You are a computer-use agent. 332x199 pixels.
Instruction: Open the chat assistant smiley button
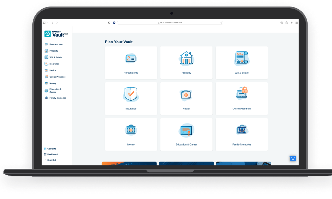pyautogui.click(x=293, y=158)
